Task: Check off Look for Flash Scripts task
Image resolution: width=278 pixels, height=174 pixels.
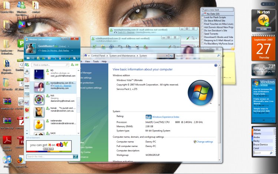Action: tap(202, 17)
